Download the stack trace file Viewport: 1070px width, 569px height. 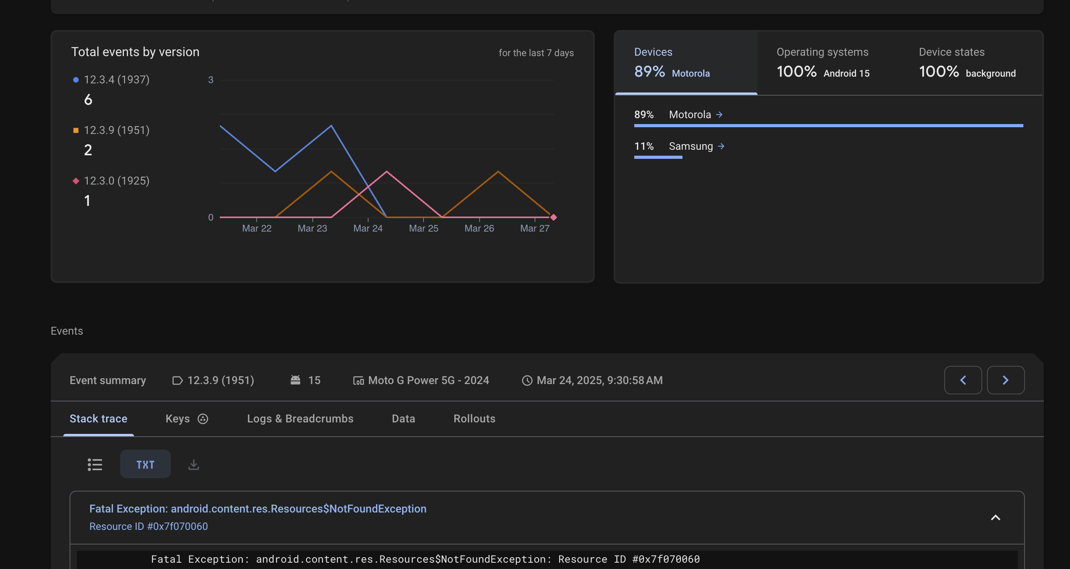(194, 464)
